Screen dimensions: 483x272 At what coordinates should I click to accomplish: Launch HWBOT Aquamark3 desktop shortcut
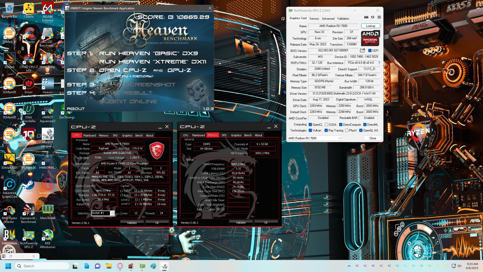[x=48, y=113]
